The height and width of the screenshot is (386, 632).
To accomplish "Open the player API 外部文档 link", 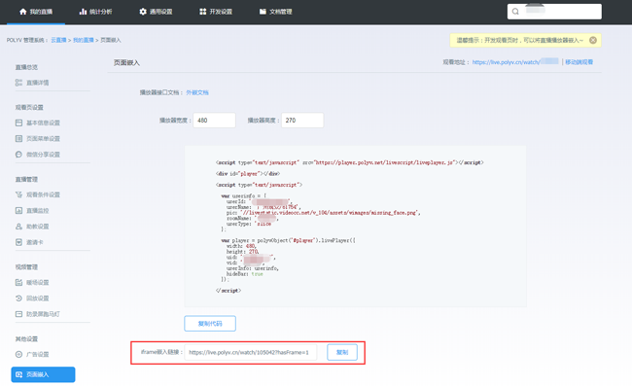I will pos(197,92).
